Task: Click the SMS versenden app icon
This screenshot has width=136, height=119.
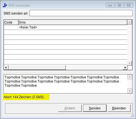Action: click(5, 5)
